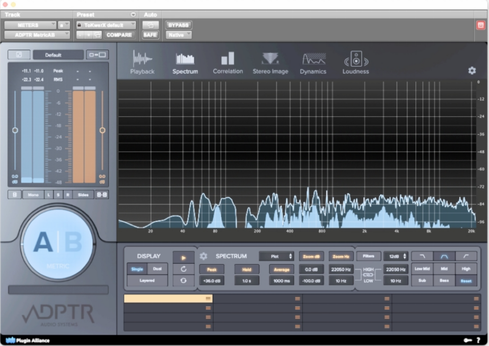
Task: Click the spectrum play arrow button
Action: point(184,257)
